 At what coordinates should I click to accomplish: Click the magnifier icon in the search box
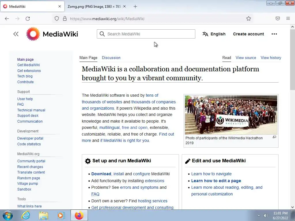click(102, 34)
